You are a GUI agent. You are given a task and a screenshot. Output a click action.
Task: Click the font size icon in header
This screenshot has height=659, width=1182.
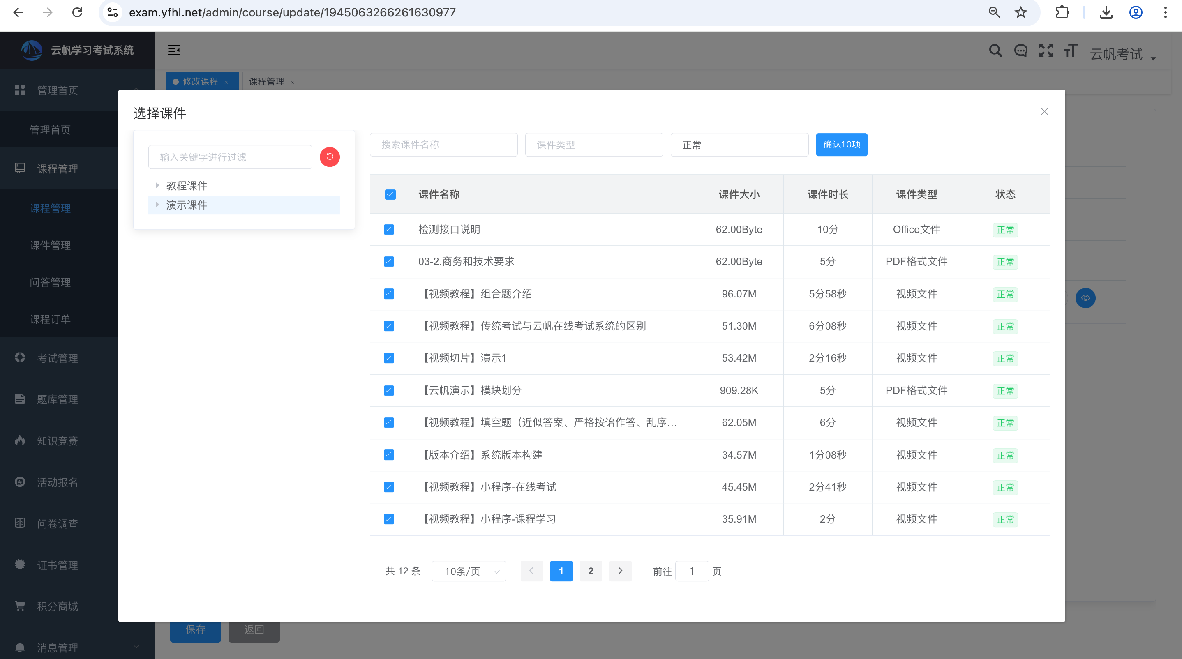(1071, 51)
